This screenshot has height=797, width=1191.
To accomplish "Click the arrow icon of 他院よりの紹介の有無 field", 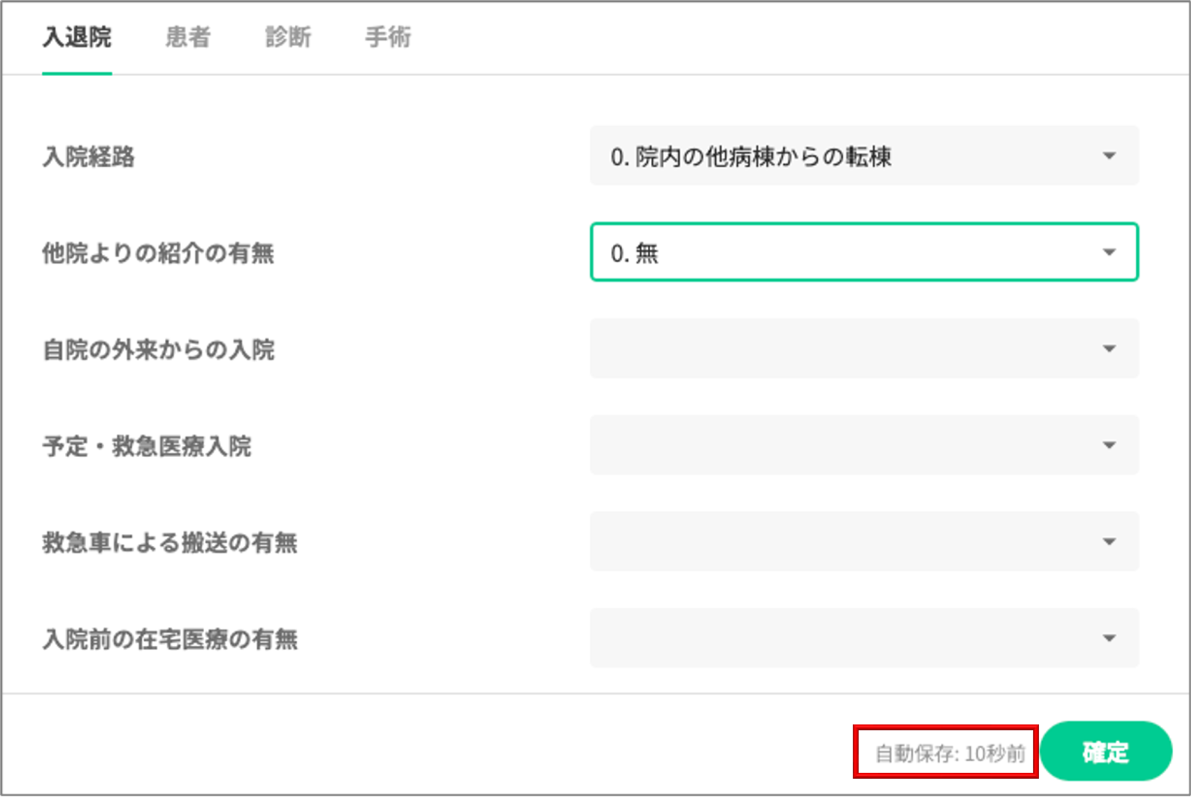I will pos(1109,252).
